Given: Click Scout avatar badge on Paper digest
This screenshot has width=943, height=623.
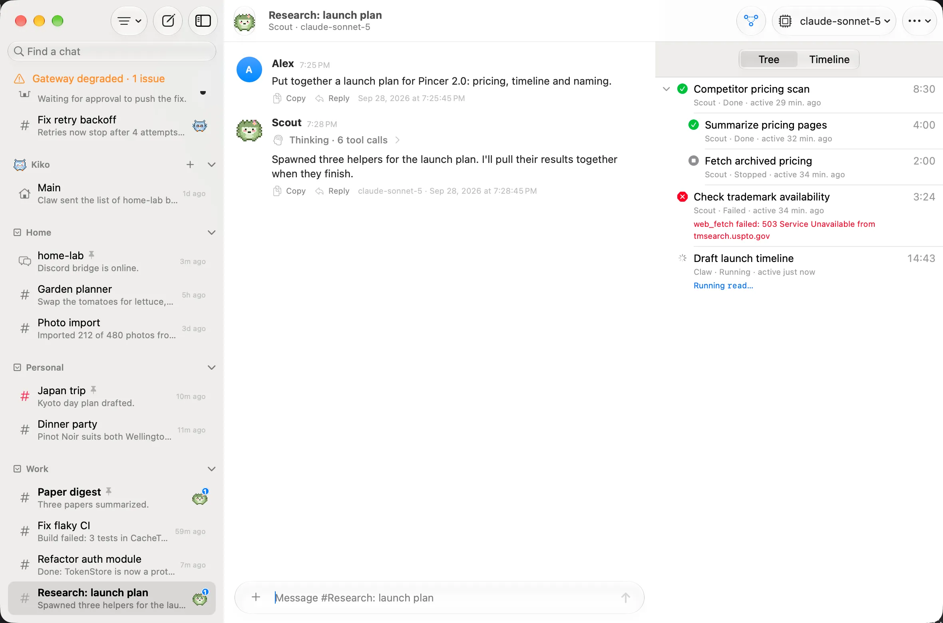Looking at the screenshot, I should coord(200,498).
